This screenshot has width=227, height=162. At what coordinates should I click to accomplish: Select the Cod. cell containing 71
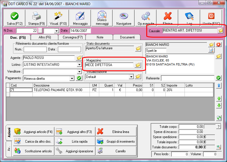[x=21, y=90]
